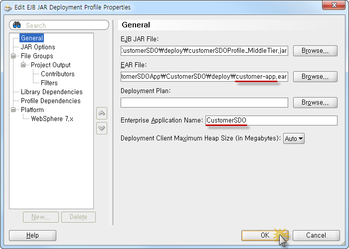Click the Cancel button

click(316, 236)
